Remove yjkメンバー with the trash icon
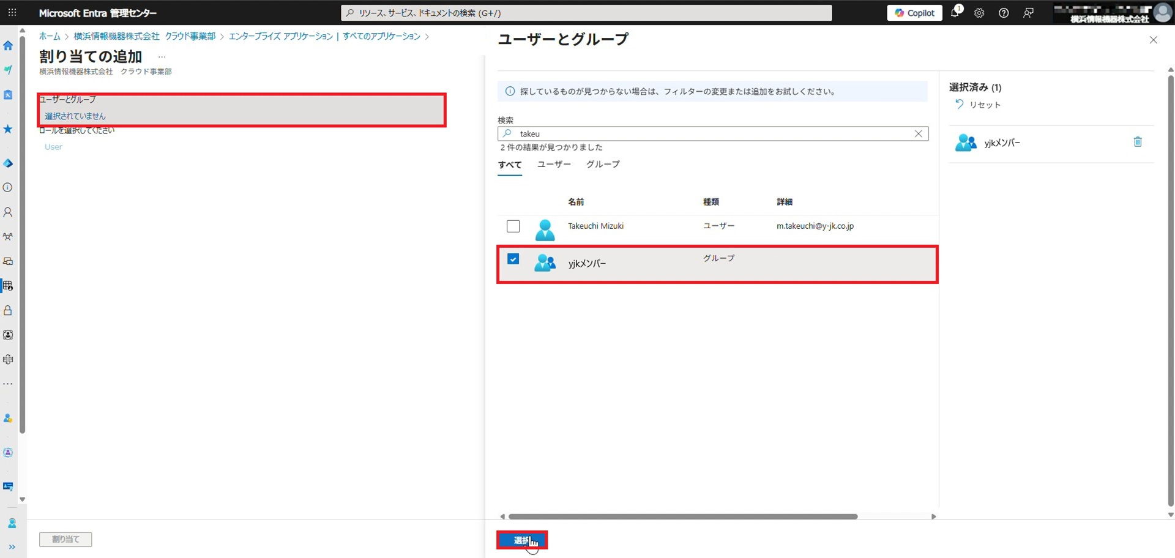This screenshot has height=558, width=1175. [x=1138, y=142]
